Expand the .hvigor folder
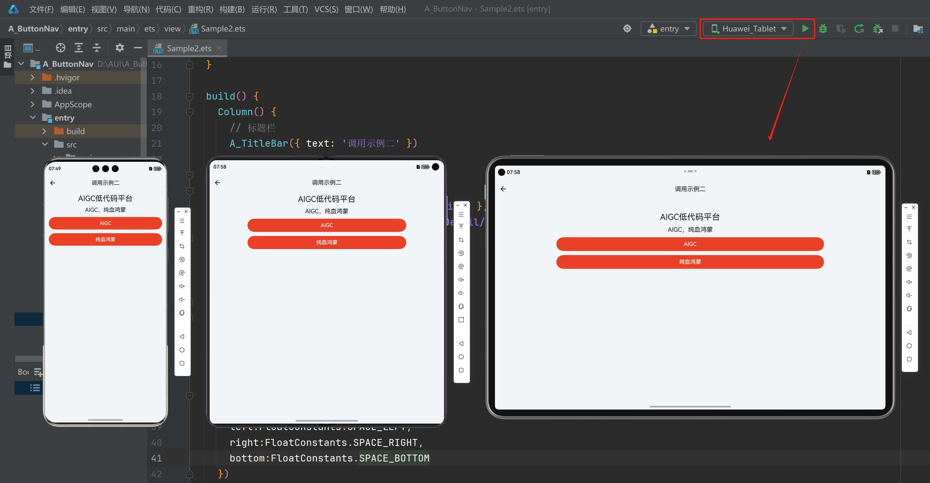The width and height of the screenshot is (930, 483). pyautogui.click(x=33, y=77)
